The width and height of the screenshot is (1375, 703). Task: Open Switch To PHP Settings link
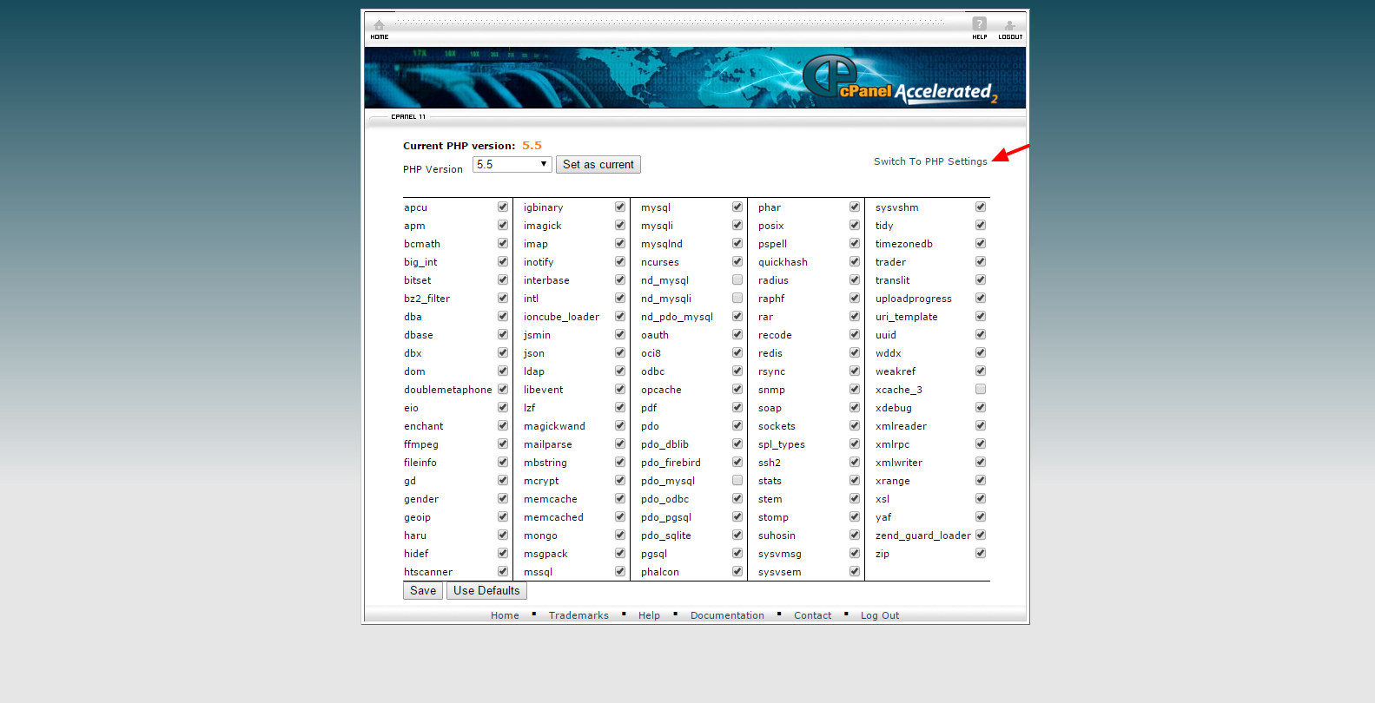[x=929, y=161]
